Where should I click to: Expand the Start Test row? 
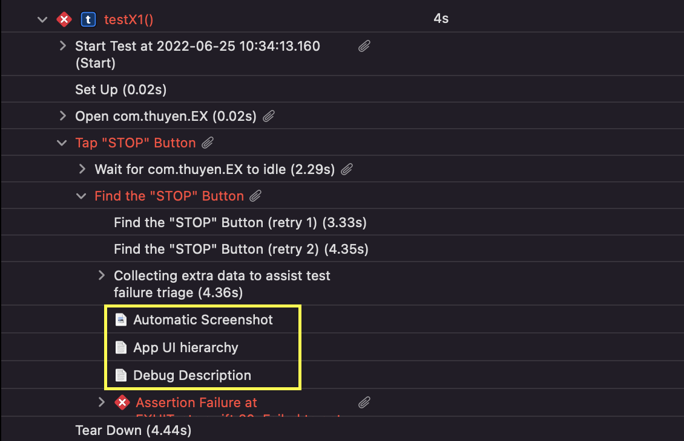(62, 46)
